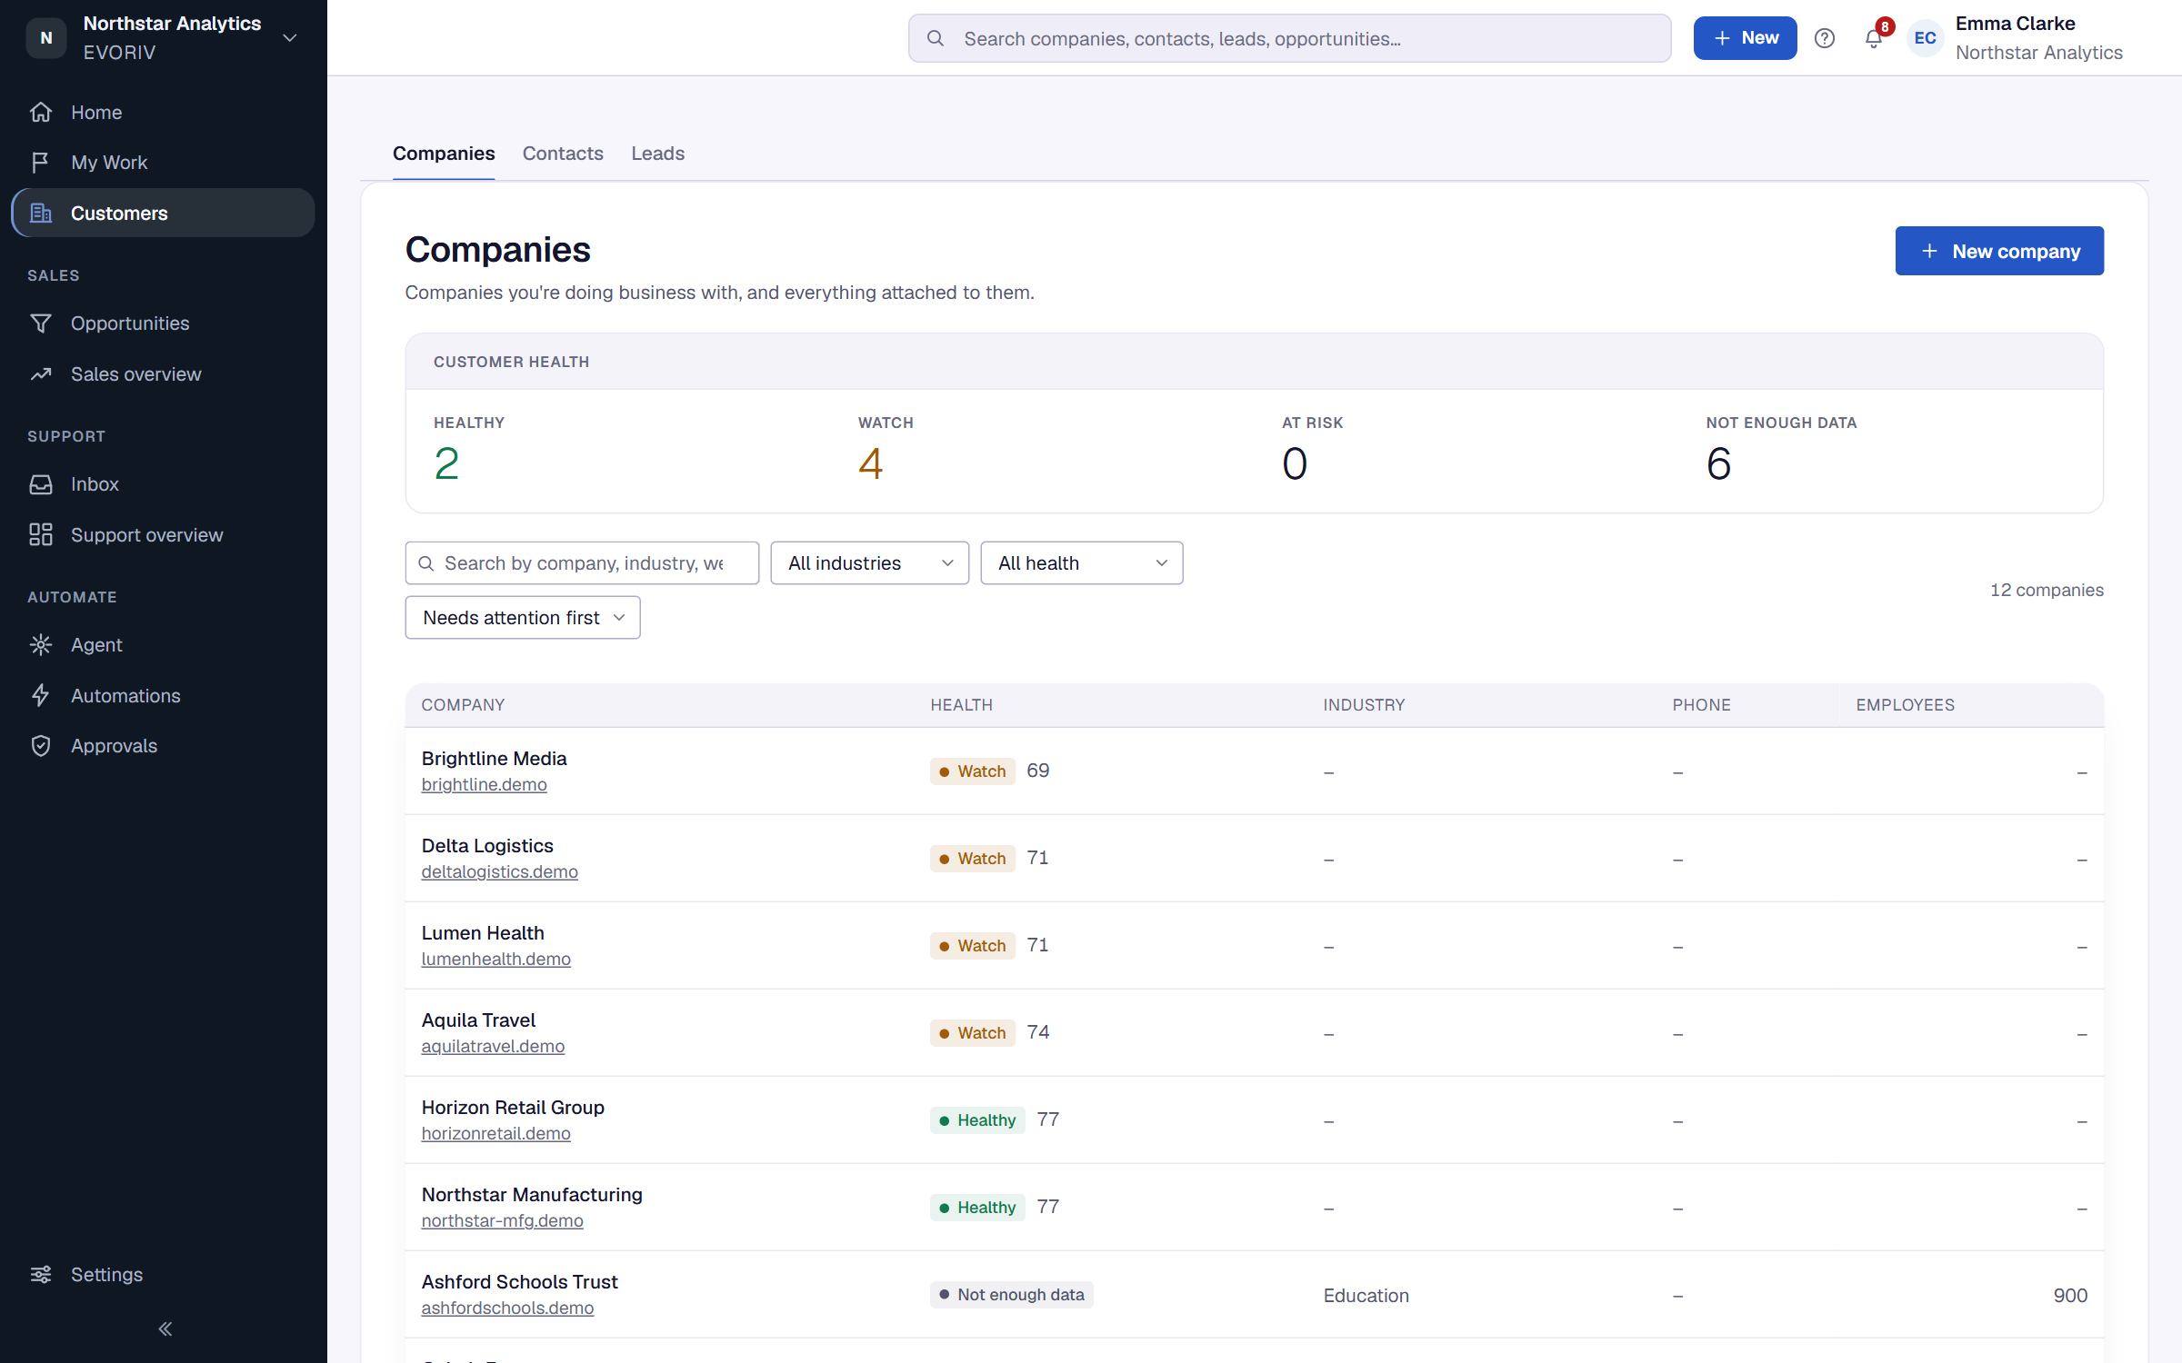The width and height of the screenshot is (2182, 1363).
Task: Click the 12 companies count label
Action: 2047,591
